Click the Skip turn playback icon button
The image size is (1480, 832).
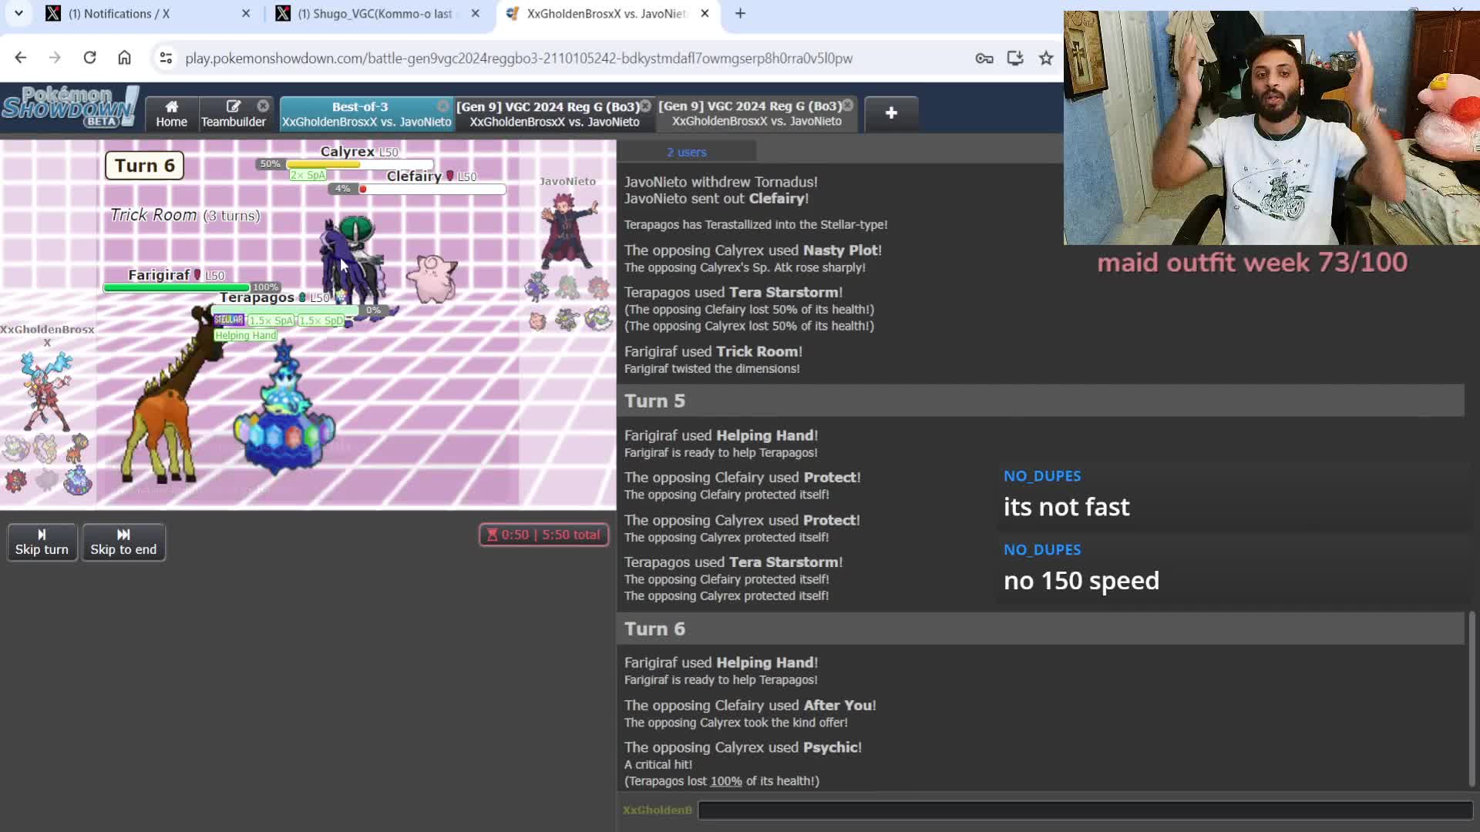42,542
